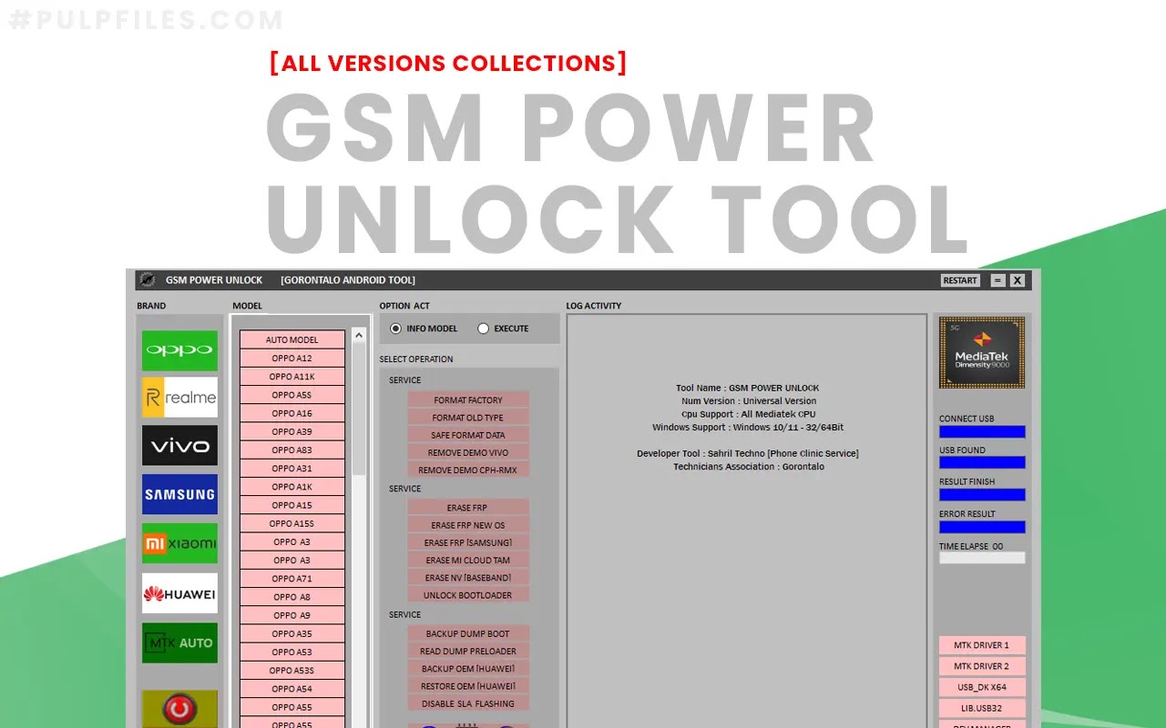This screenshot has width=1166, height=728.
Task: Click the CONNECT USB blue indicator bar
Action: 982,432
